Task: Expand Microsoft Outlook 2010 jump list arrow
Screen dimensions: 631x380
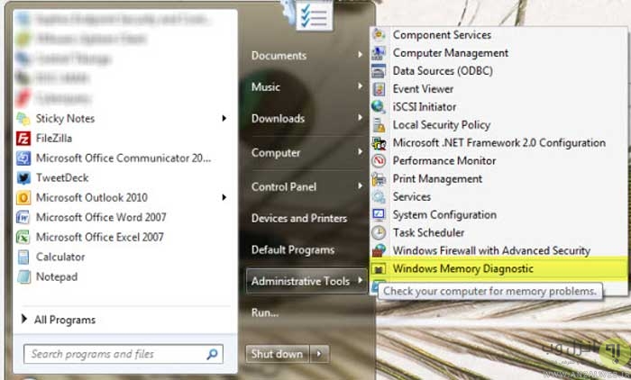Action: (224, 197)
